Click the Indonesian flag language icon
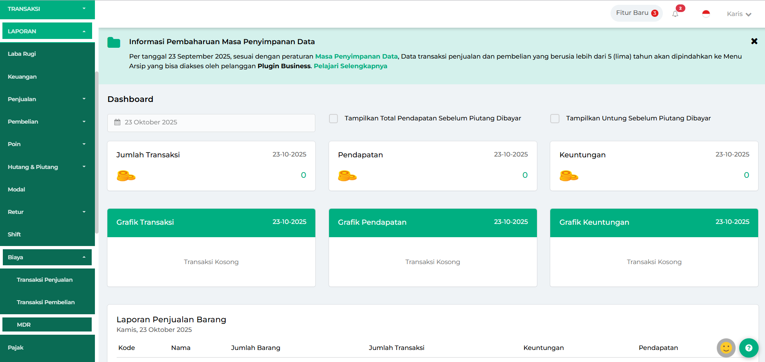This screenshot has height=362, width=765. point(706,14)
